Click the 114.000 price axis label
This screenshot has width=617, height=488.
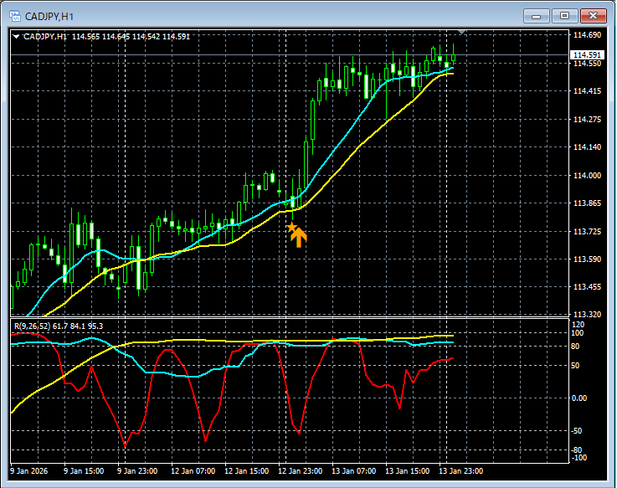click(587, 176)
